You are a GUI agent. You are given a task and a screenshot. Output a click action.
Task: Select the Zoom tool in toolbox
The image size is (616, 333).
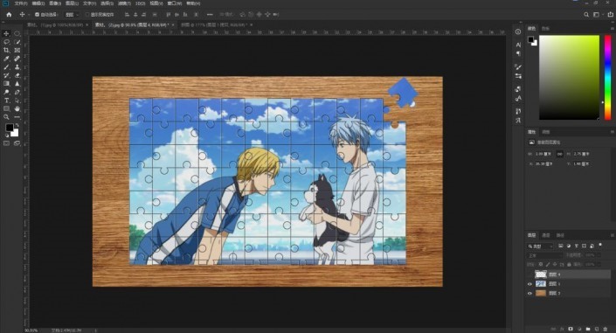click(6, 117)
